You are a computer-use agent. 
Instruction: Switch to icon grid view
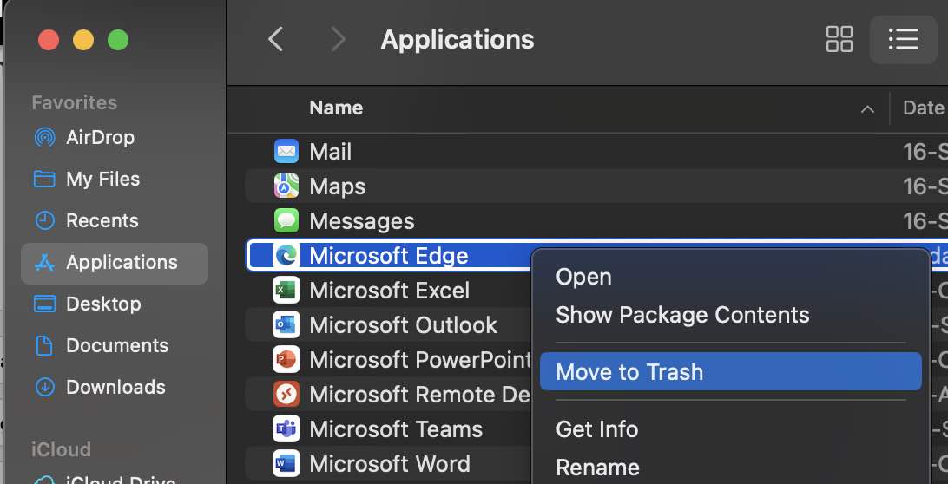click(839, 39)
